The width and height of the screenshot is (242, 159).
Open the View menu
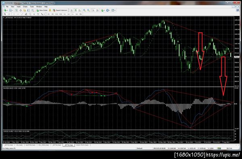click(13, 6)
